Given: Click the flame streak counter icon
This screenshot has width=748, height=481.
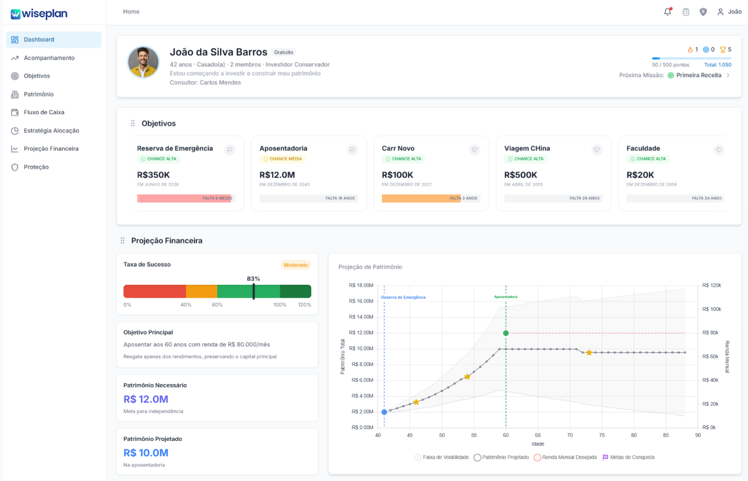Looking at the screenshot, I should [x=690, y=50].
